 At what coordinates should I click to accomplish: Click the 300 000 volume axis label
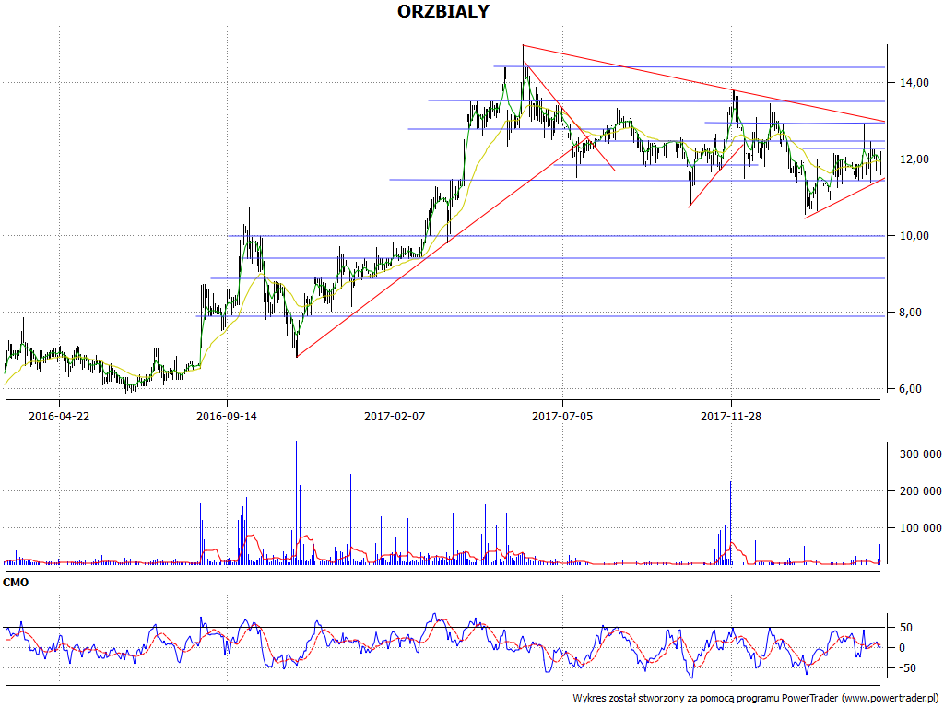pyautogui.click(x=921, y=454)
